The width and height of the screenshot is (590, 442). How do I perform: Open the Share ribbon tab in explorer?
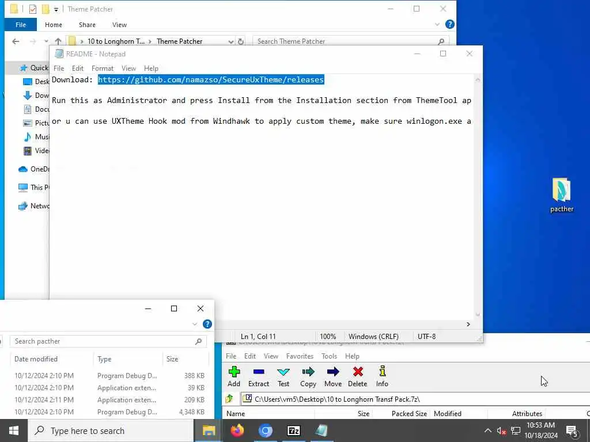pyautogui.click(x=87, y=25)
